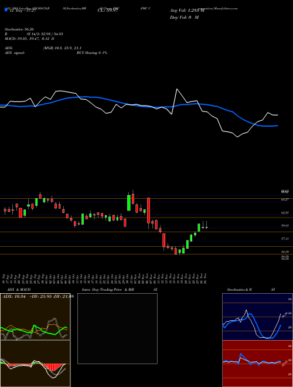Click the 'ADX signal:' label
Screen dimensions: 293x387
pyautogui.click(x=15, y=53)
